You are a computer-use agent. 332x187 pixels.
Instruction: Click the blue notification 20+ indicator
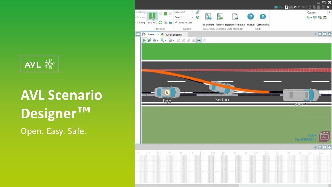(x=278, y=7)
